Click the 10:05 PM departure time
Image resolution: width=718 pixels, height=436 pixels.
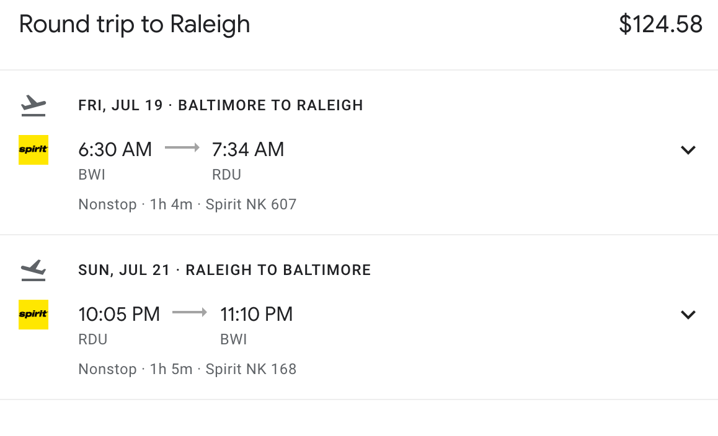click(x=119, y=314)
